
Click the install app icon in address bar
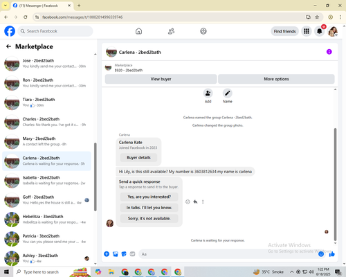pyautogui.click(x=308, y=17)
